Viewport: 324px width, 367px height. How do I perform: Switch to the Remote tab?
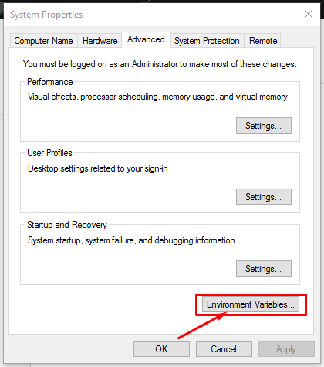pos(263,41)
